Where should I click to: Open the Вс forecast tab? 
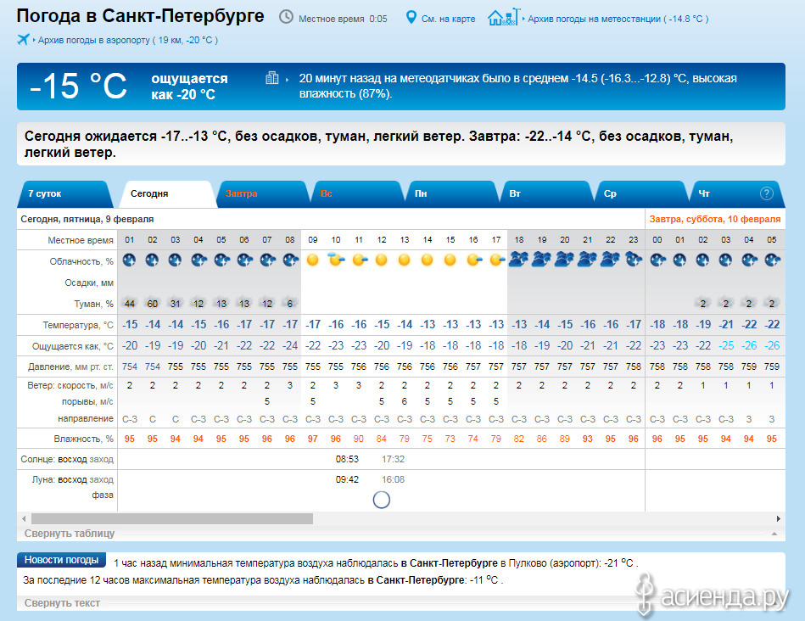(x=358, y=193)
